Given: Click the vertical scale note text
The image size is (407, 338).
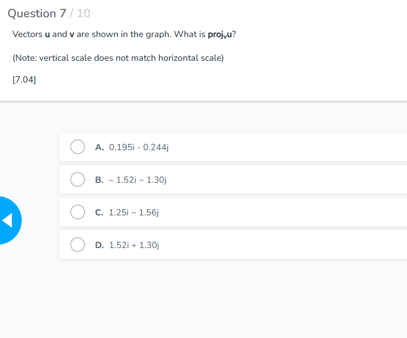Looking at the screenshot, I should point(118,58).
